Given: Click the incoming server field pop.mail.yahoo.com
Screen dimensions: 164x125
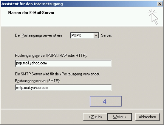Looking at the screenshot, I should 64,63.
